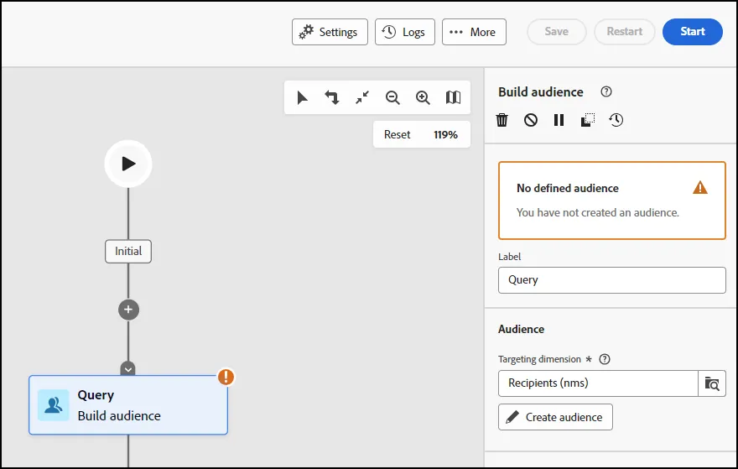Click the Label input field containing Query
The image size is (738, 469).
pos(612,280)
